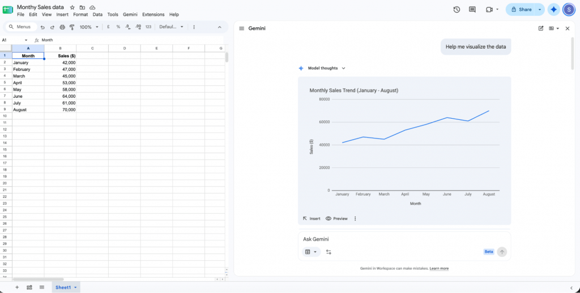Print the spreadsheet
Screen dimensions: 580x293
62,27
